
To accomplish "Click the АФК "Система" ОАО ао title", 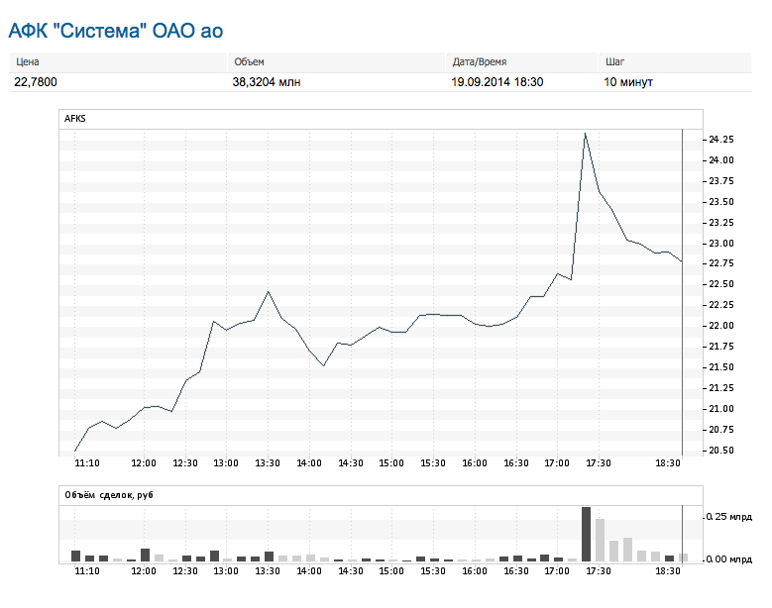I will 116,31.
